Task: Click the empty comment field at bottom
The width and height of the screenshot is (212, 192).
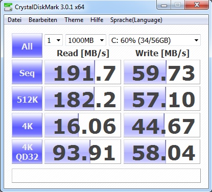Action: coord(106,176)
